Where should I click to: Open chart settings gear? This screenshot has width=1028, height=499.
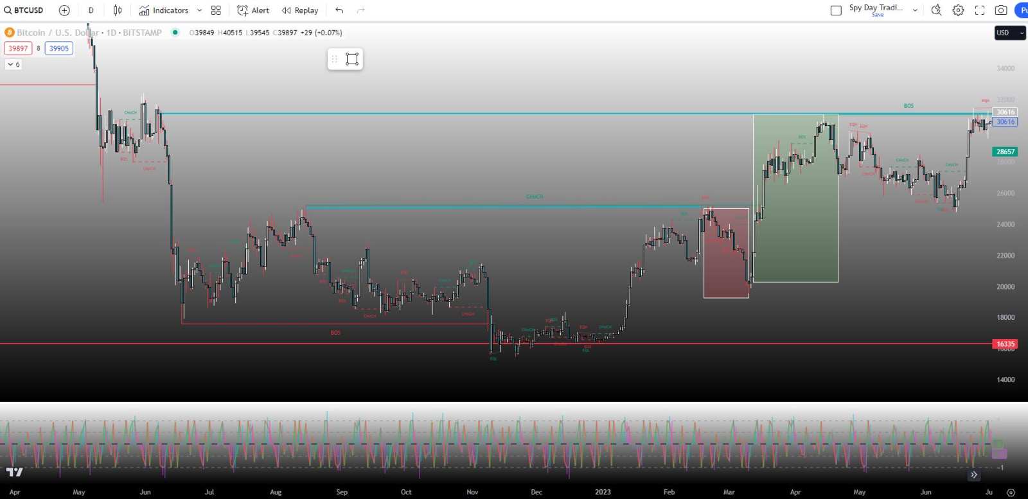[x=958, y=10]
